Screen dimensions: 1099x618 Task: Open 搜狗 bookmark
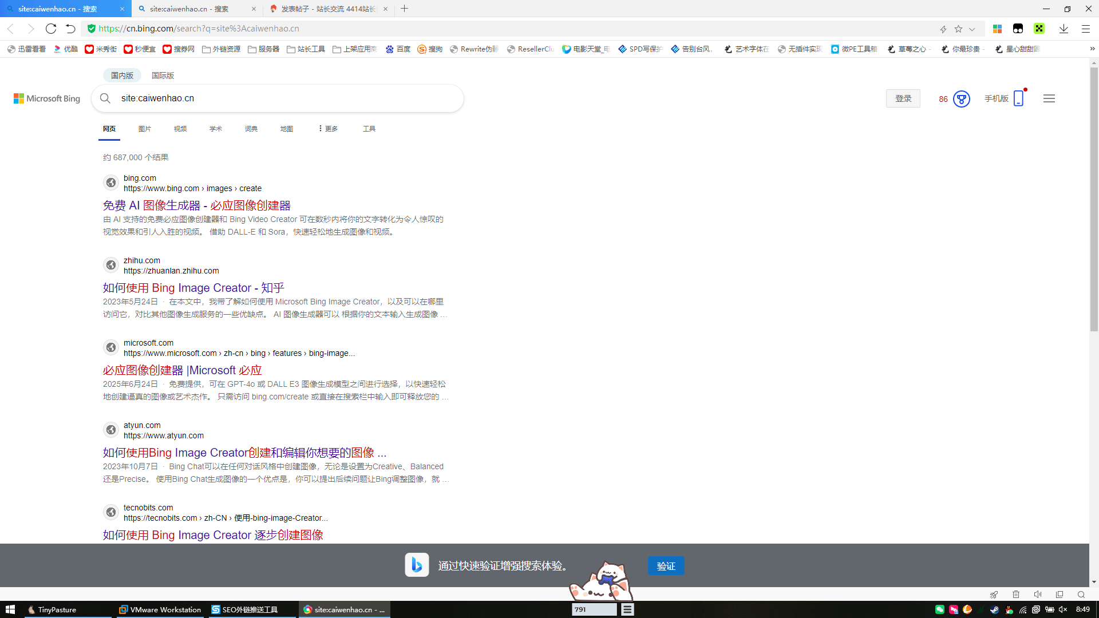(430, 49)
